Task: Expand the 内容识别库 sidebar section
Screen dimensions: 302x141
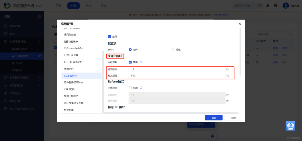Action: click(39, 85)
